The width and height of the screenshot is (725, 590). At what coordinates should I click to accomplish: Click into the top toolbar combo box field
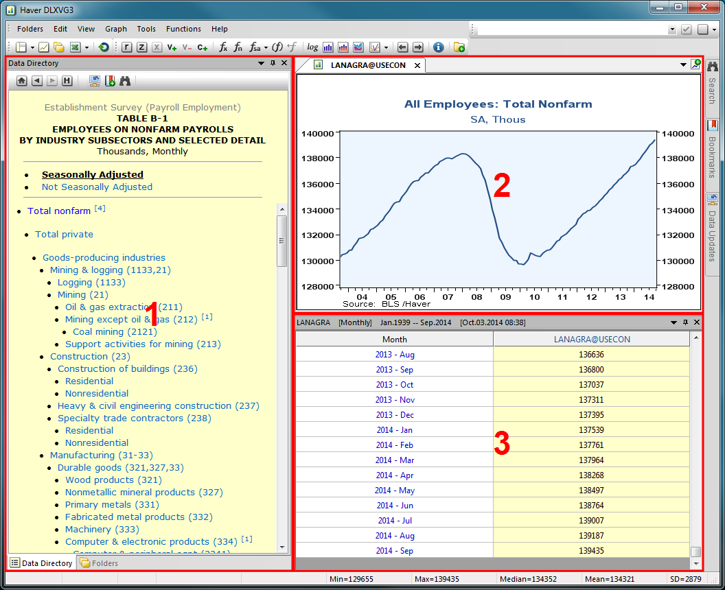tap(573, 29)
